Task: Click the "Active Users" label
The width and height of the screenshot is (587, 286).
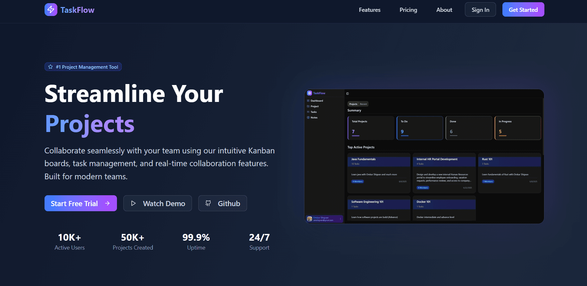Action: click(70, 248)
